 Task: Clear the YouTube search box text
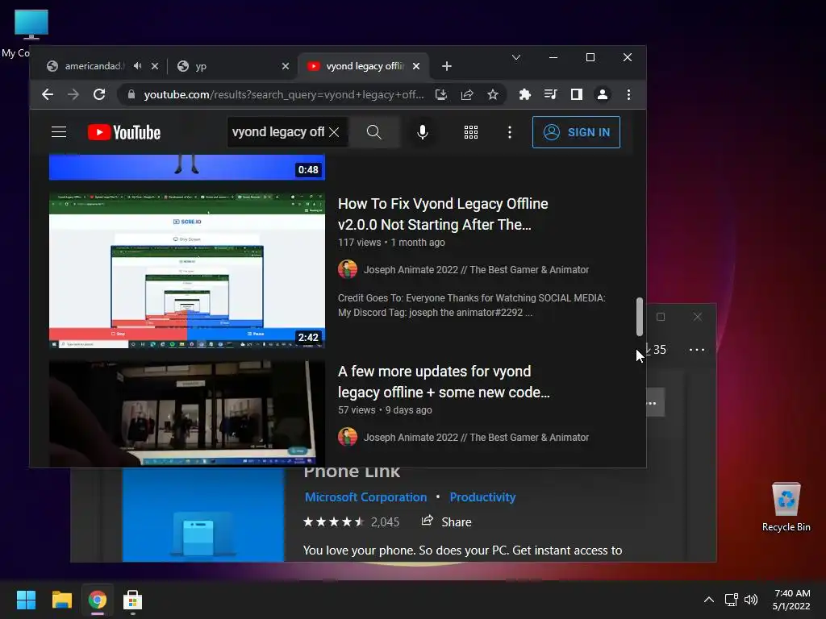pyautogui.click(x=334, y=131)
